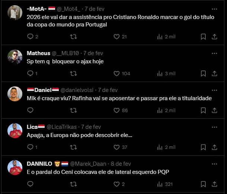The width and height of the screenshot is (227, 194).
Task: Bookmark Lica's tweet about Europa
Action: point(203,147)
